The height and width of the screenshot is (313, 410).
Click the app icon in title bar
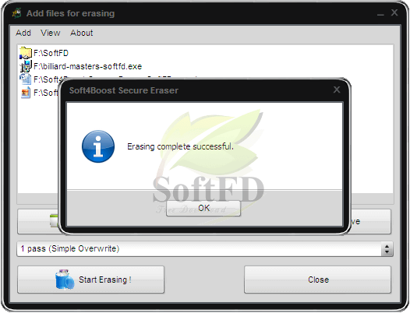click(x=17, y=13)
